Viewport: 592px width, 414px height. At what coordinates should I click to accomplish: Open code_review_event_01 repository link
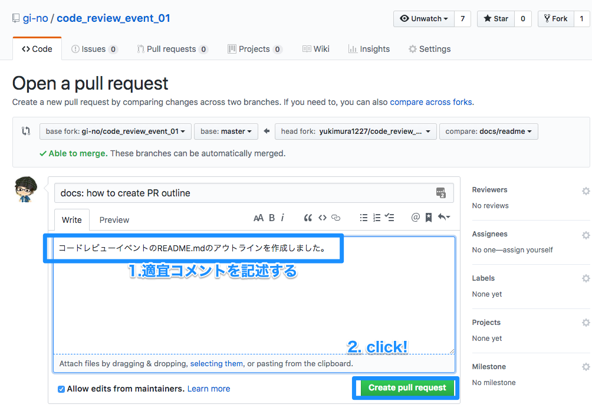pyautogui.click(x=113, y=18)
